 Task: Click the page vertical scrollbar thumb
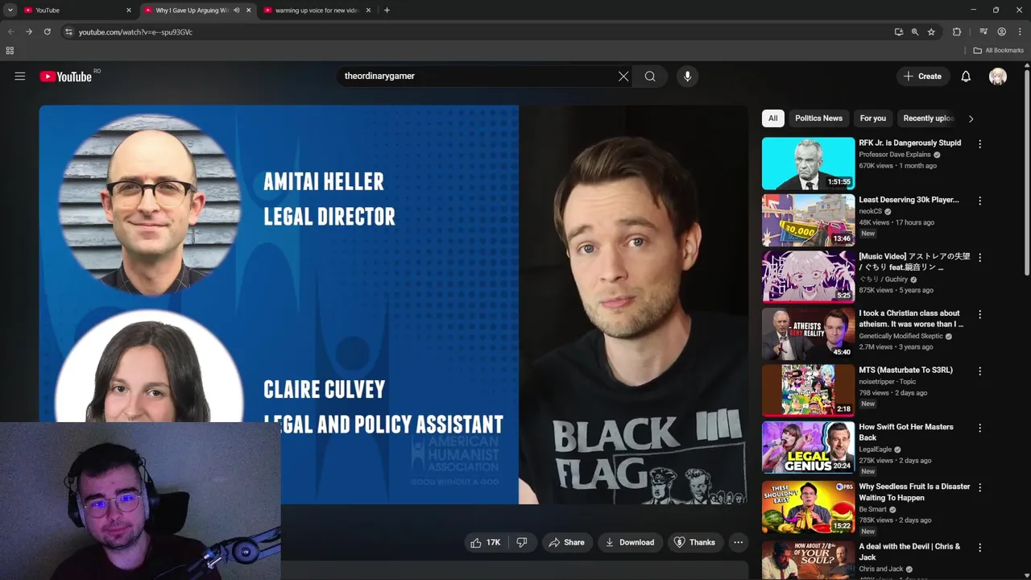(1027, 173)
